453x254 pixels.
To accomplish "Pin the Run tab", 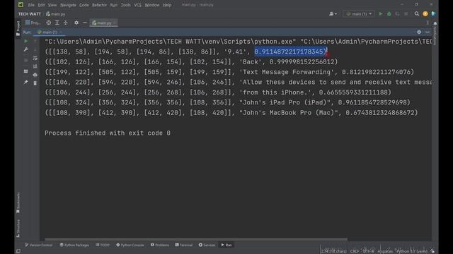I will 25,82.
